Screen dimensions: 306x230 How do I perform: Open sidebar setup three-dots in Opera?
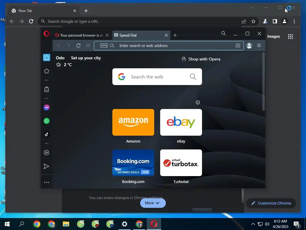(46, 182)
